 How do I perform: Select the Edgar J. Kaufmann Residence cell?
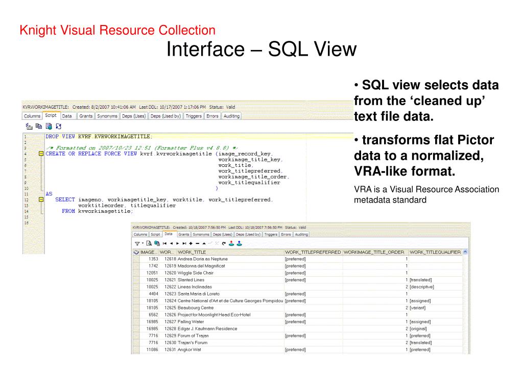230,329
